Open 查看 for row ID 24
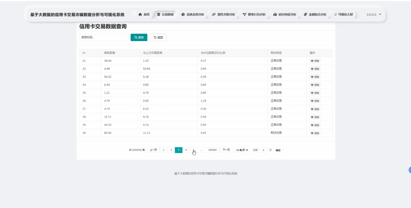411x208 pixels. tap(315, 85)
